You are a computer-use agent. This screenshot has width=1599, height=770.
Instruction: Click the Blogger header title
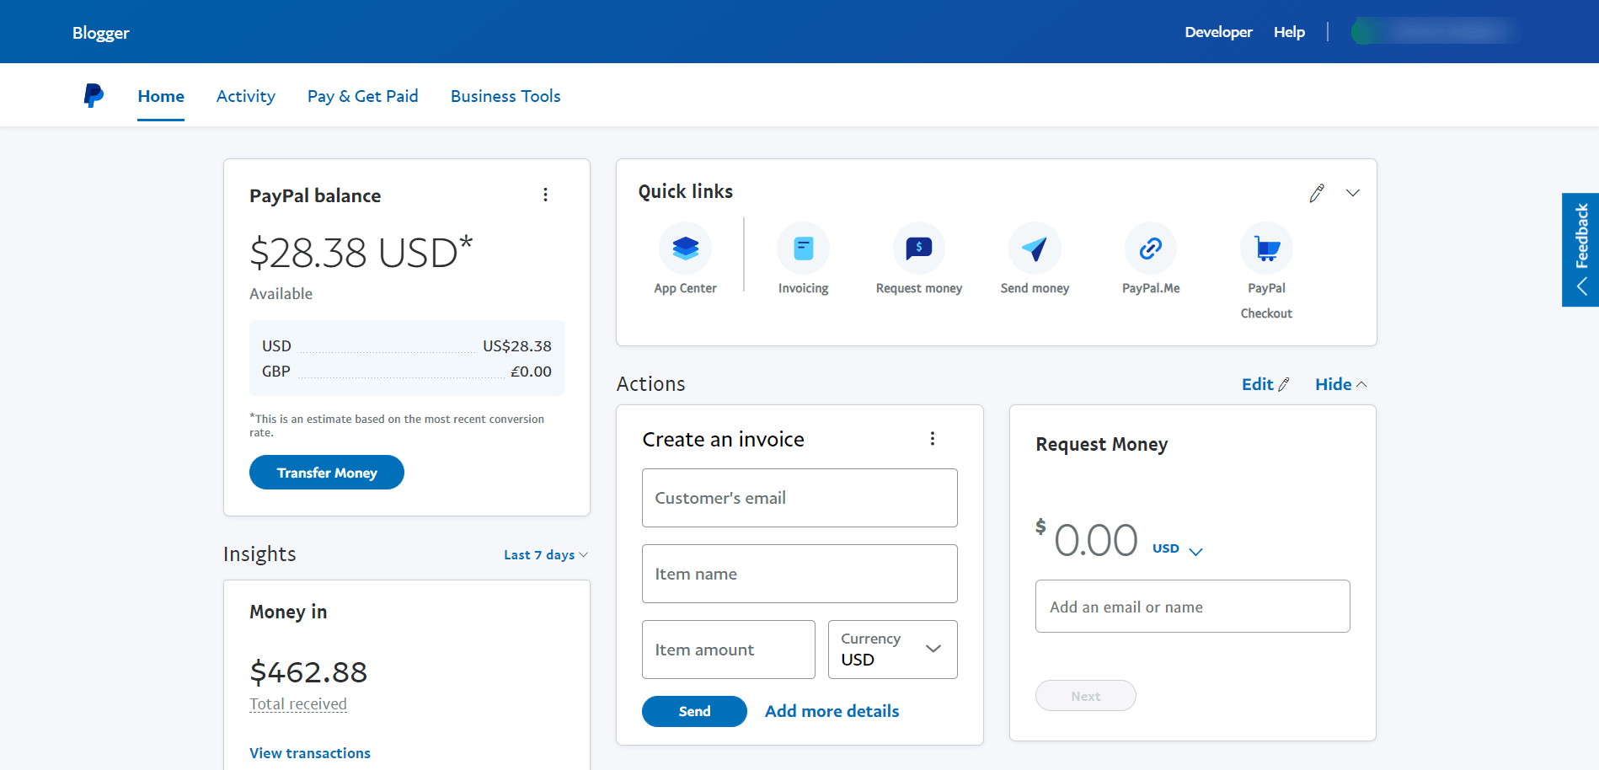point(101,33)
